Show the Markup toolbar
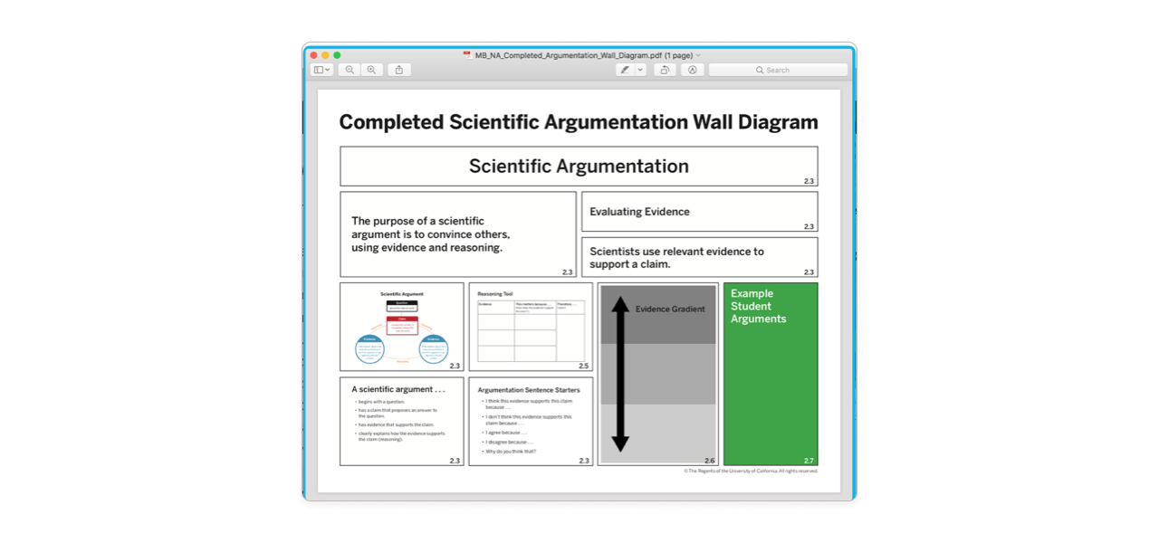This screenshot has width=1159, height=543. (693, 70)
